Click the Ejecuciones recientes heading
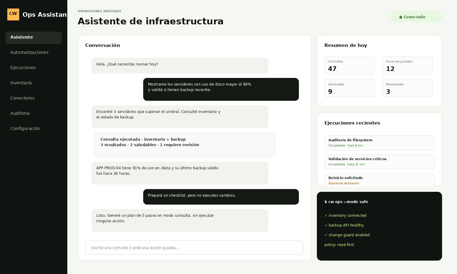This screenshot has height=274, width=457. [x=352, y=123]
